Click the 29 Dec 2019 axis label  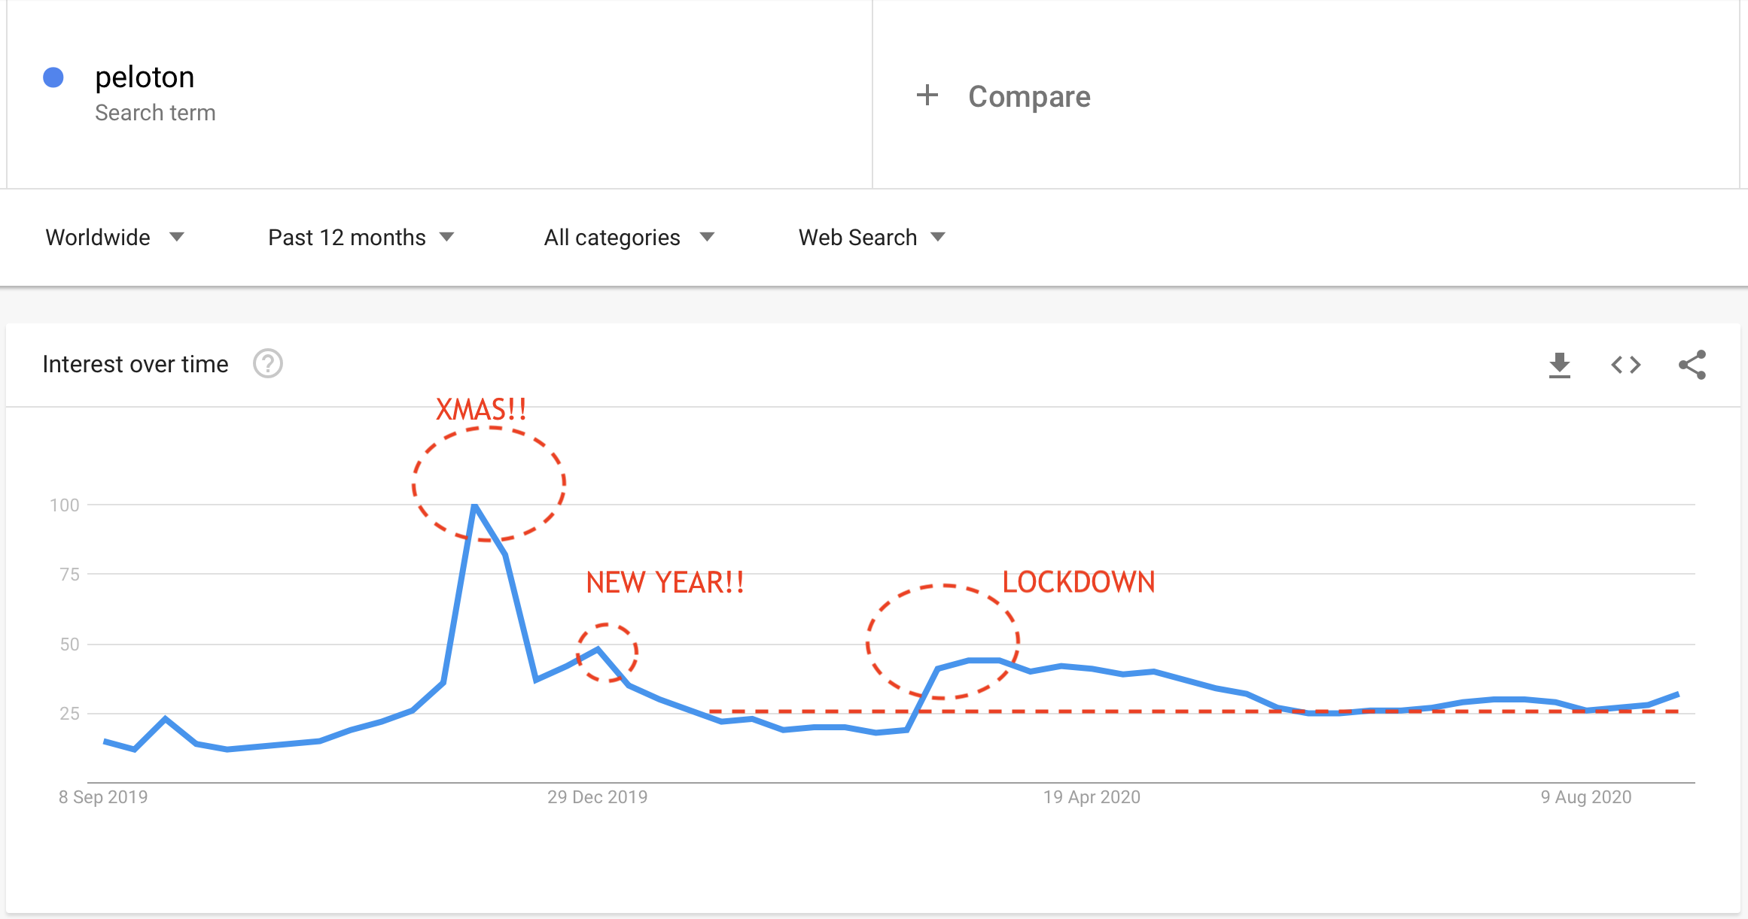pos(597,797)
